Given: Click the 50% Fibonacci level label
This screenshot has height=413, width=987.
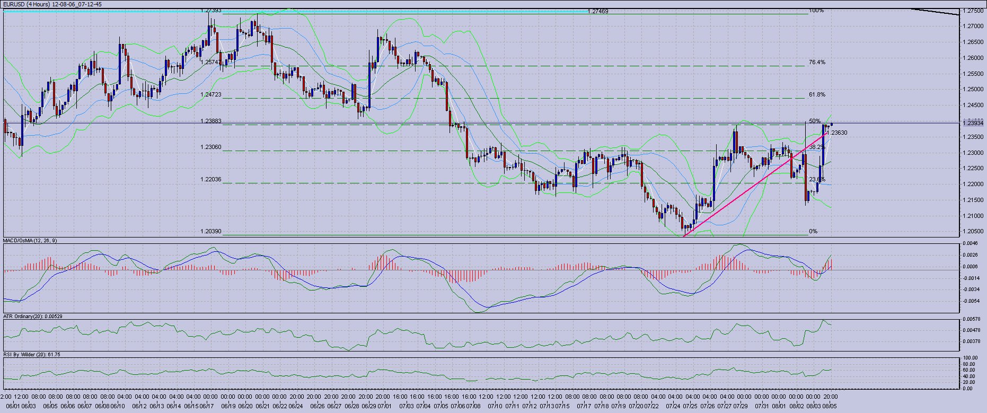Looking at the screenshot, I should 815,121.
